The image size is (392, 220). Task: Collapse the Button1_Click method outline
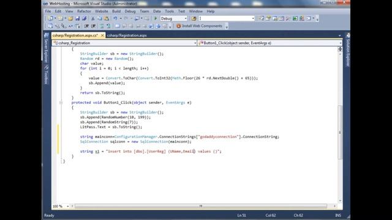(61, 103)
